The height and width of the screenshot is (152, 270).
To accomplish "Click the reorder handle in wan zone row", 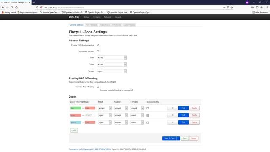I will pyautogui.click(x=173, y=115).
